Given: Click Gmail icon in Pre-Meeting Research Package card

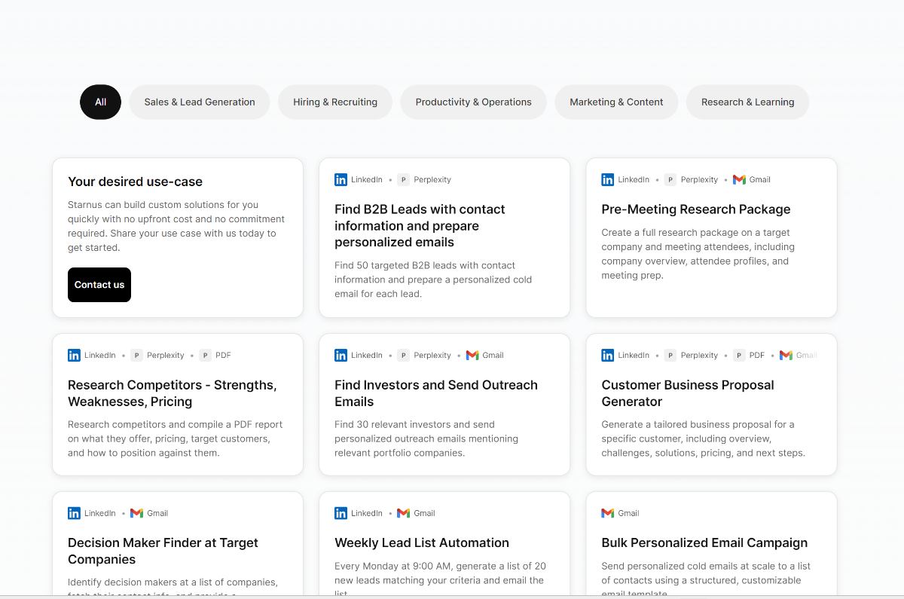Looking at the screenshot, I should click(739, 179).
